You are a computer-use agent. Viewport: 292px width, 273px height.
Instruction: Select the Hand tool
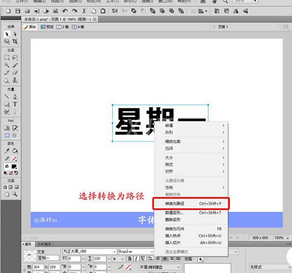click(x=7, y=194)
